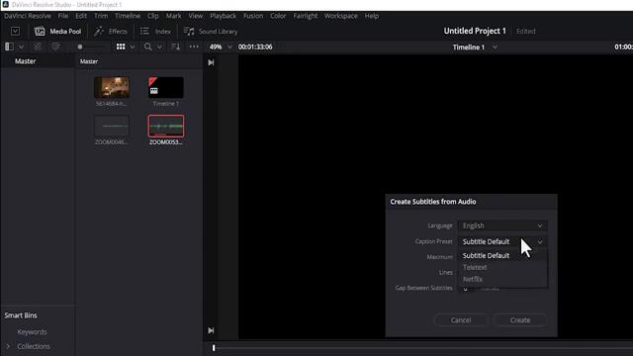Viewport: 633px width, 356px height.
Task: Open the File menu
Action: tap(63, 16)
